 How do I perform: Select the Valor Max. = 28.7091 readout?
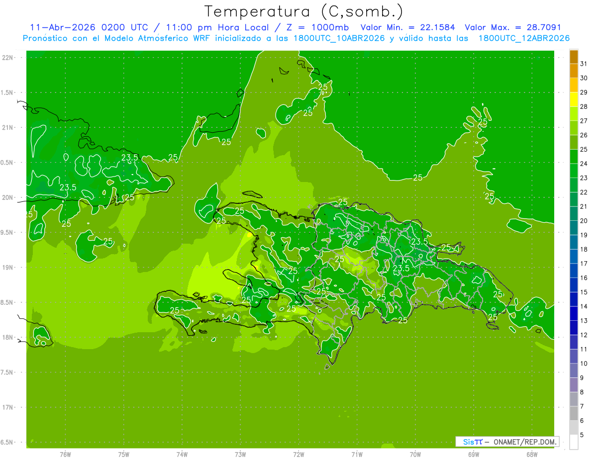pyautogui.click(x=513, y=27)
